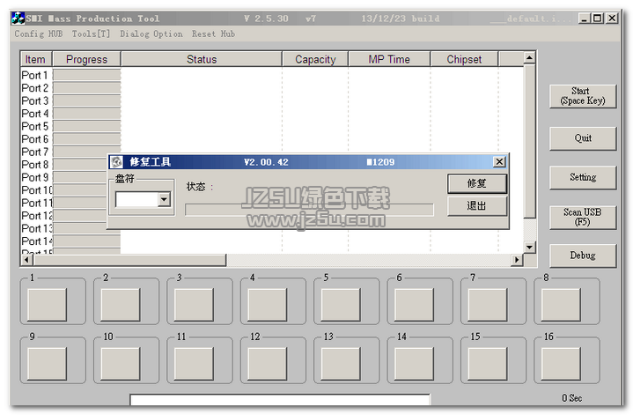Screen dimensions: 633x415
Task: Click port slot 6 box
Action: [415, 305]
